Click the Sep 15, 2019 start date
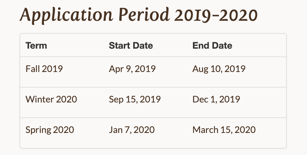Screen dimensions: 307x155 click(x=135, y=99)
